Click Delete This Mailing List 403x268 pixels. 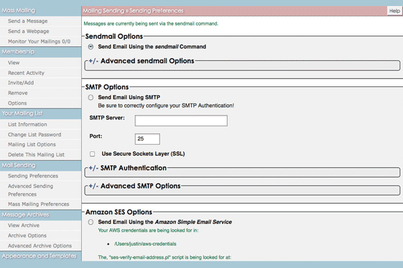point(36,154)
